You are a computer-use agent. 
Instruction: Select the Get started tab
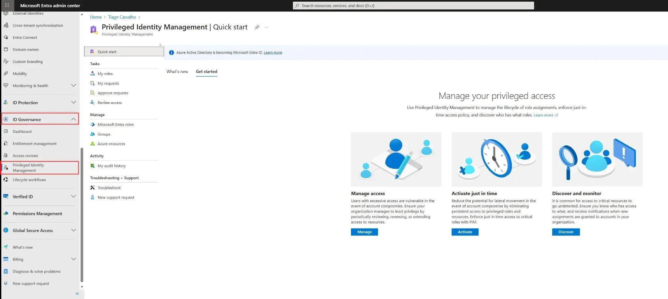[206, 71]
